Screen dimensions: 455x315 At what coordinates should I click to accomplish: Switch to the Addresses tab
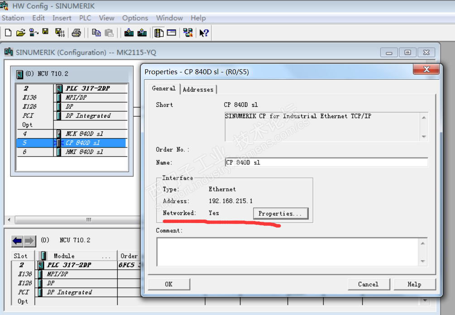click(198, 89)
